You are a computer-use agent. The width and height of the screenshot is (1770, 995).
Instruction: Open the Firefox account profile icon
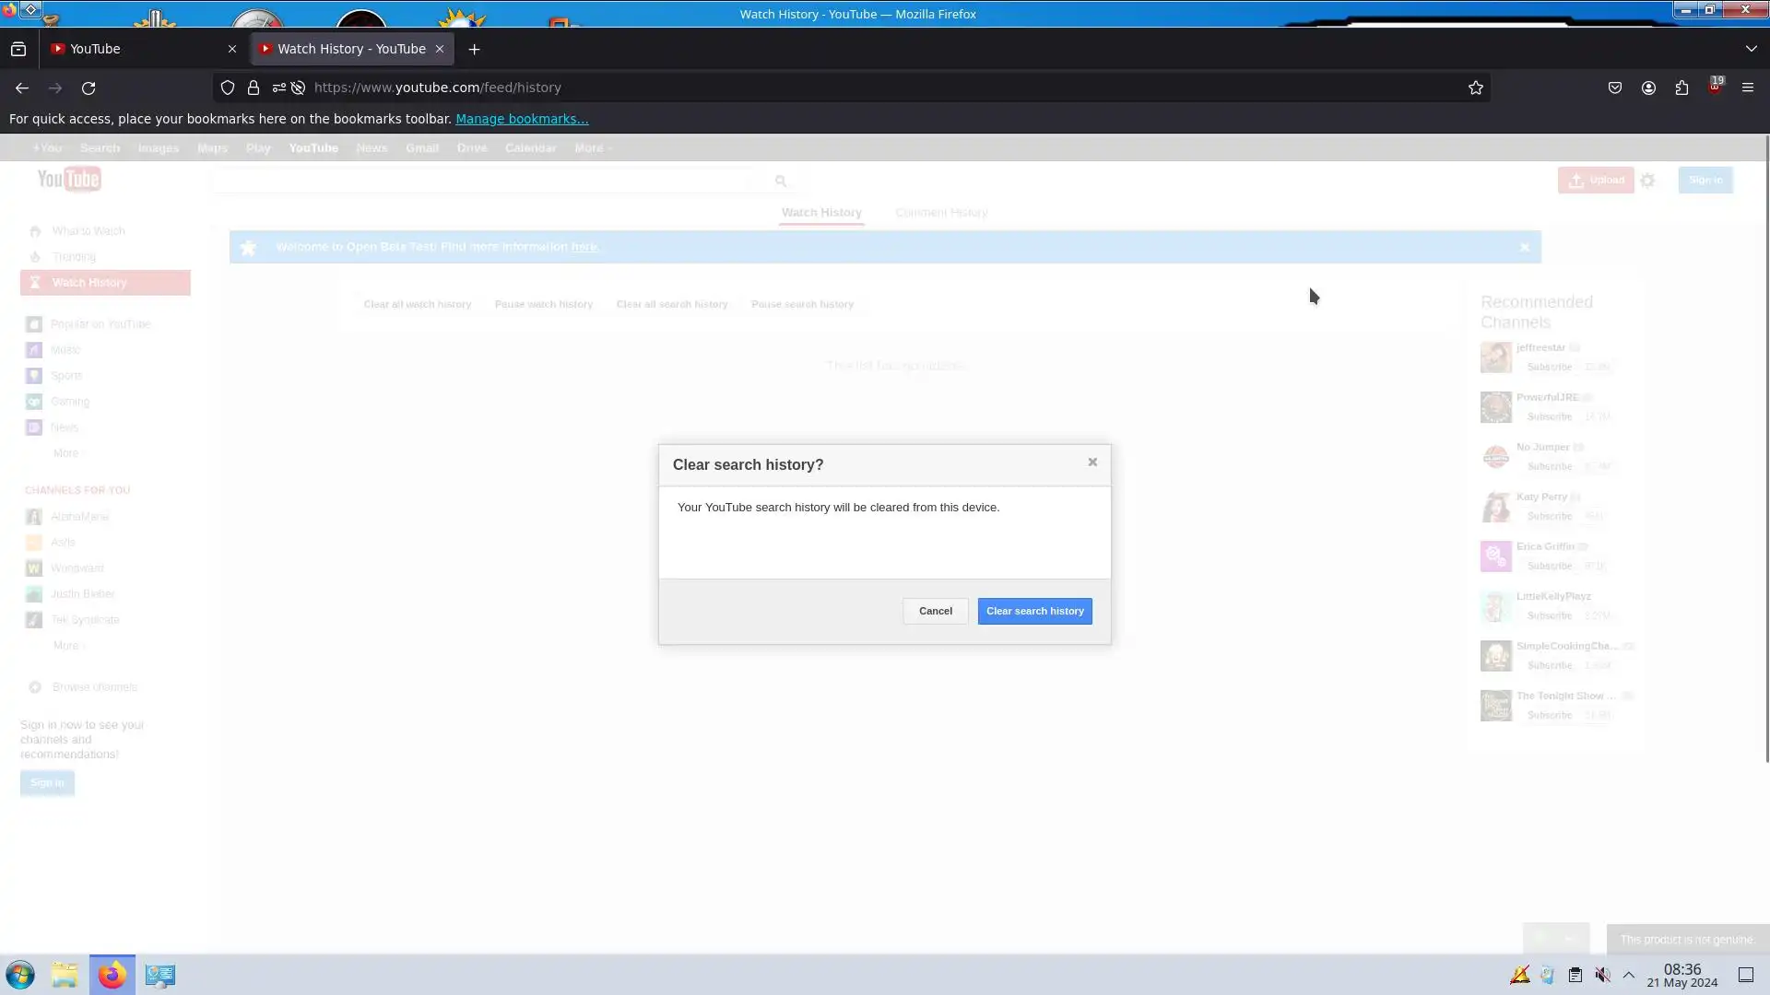(1648, 88)
